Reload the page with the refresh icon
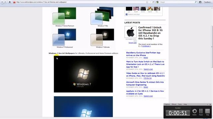 click(153, 2)
